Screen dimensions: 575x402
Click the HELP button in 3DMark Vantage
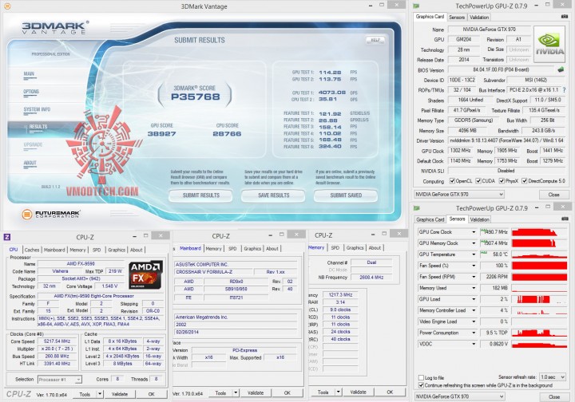(375, 40)
